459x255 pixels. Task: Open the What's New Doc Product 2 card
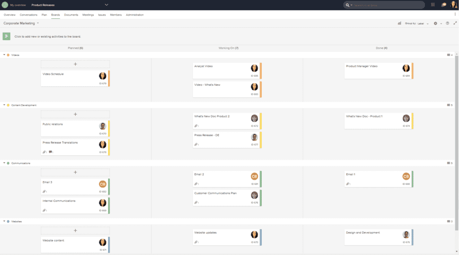(x=227, y=121)
